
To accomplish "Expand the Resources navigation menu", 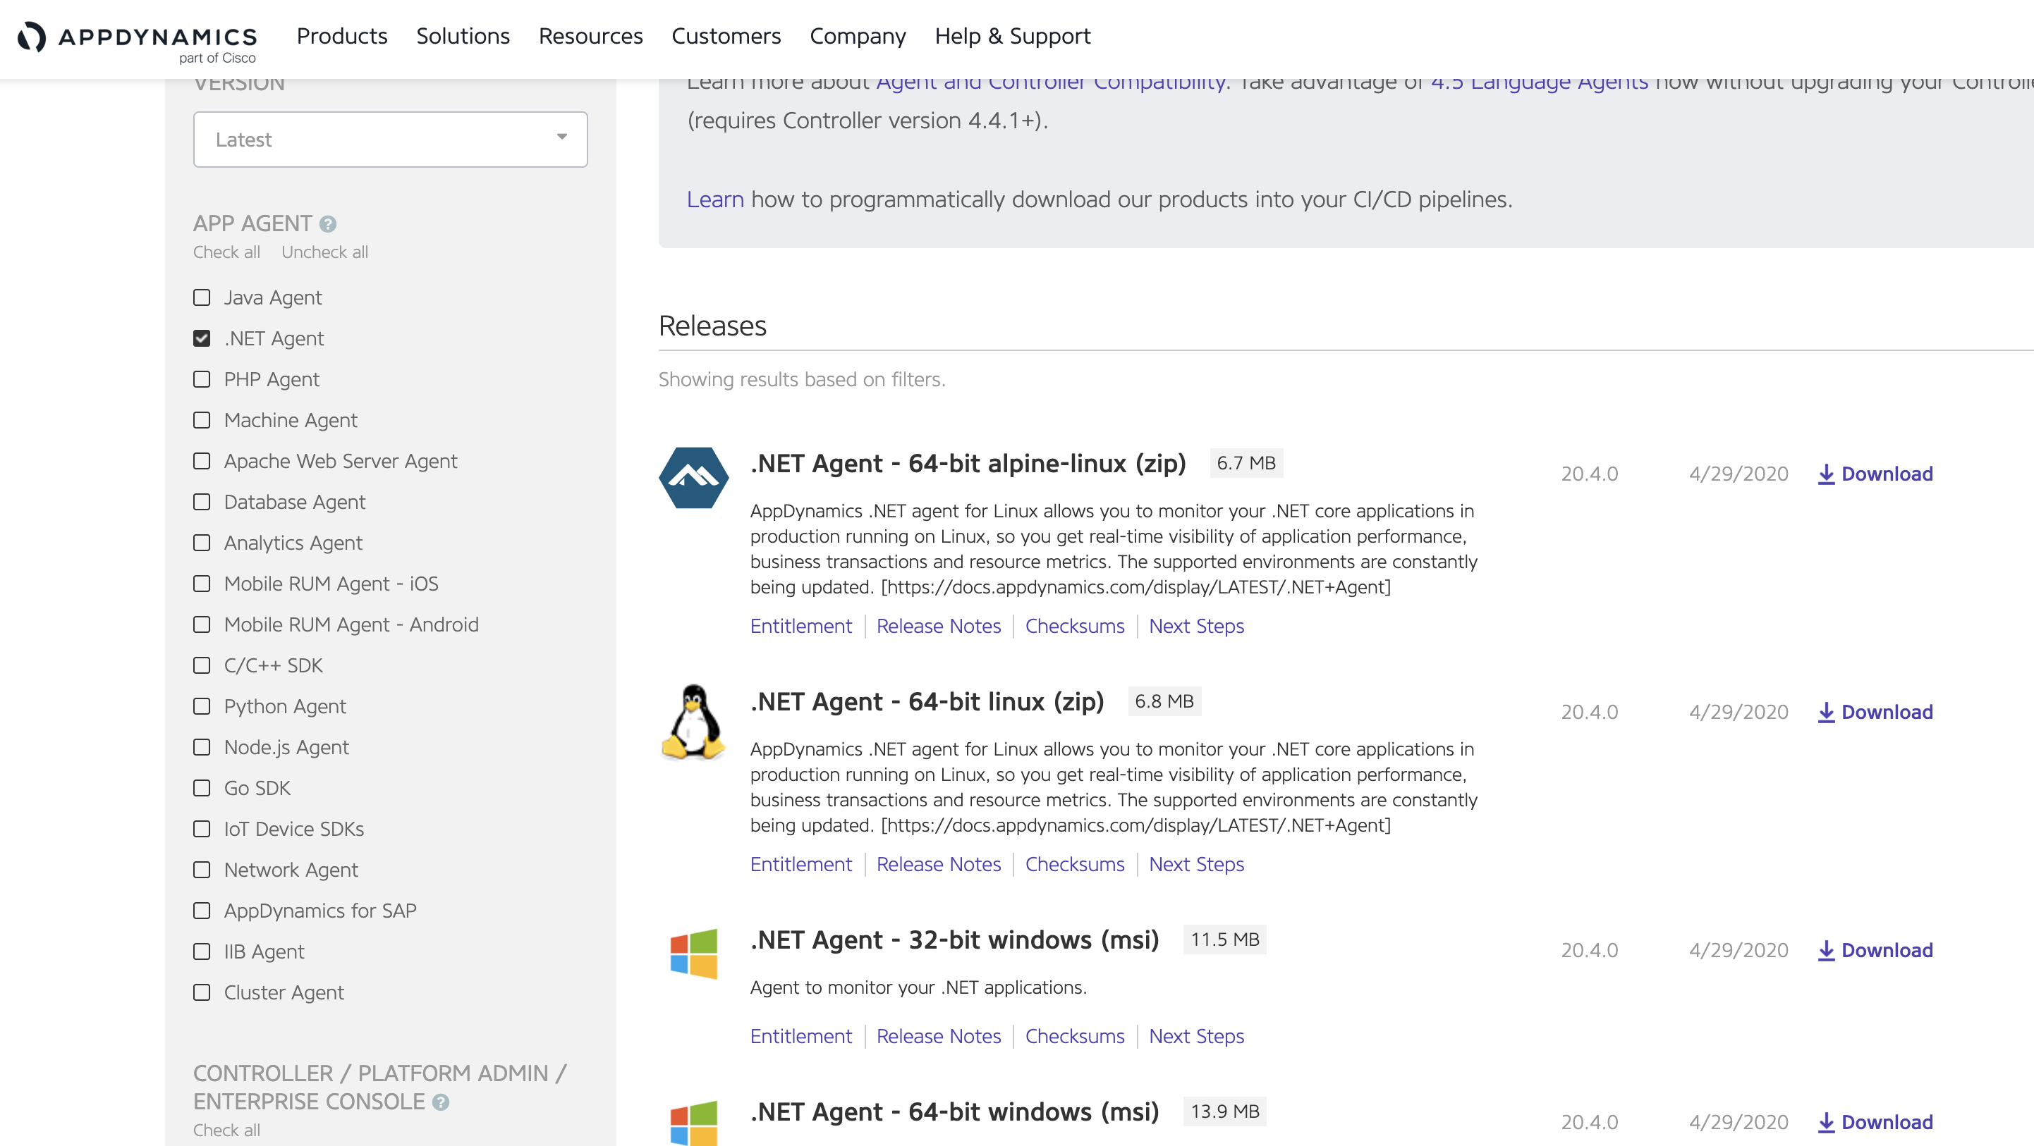I will pyautogui.click(x=590, y=37).
